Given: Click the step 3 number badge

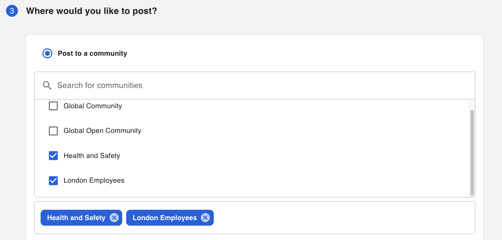Looking at the screenshot, I should (x=12, y=11).
